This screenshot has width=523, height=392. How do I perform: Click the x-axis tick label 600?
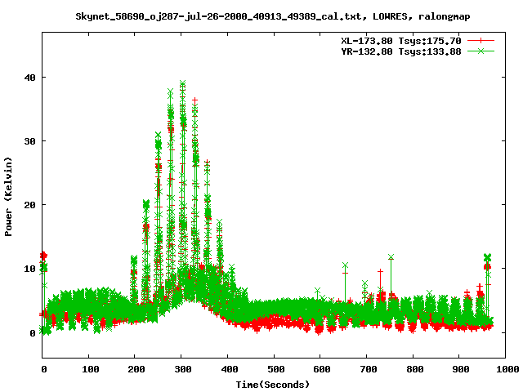322,369
